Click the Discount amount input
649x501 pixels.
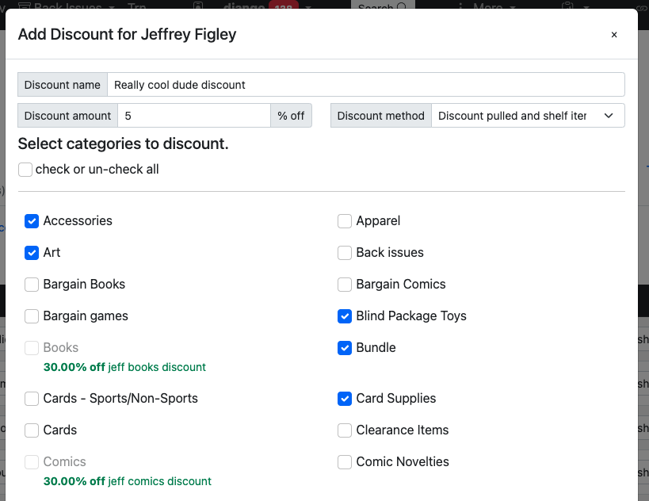pos(194,116)
